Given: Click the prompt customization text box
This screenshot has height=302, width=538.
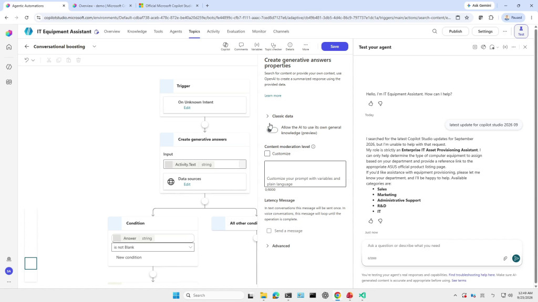Looking at the screenshot, I should coord(305,174).
